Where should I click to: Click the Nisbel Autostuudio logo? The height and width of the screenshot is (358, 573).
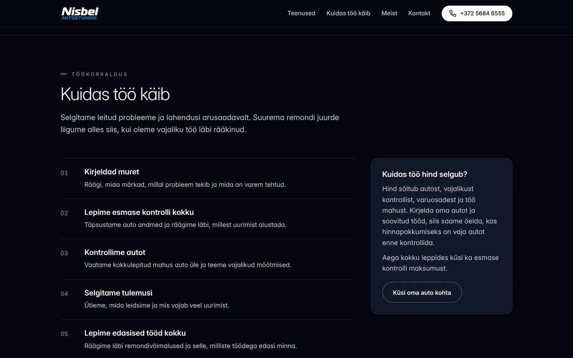point(80,13)
